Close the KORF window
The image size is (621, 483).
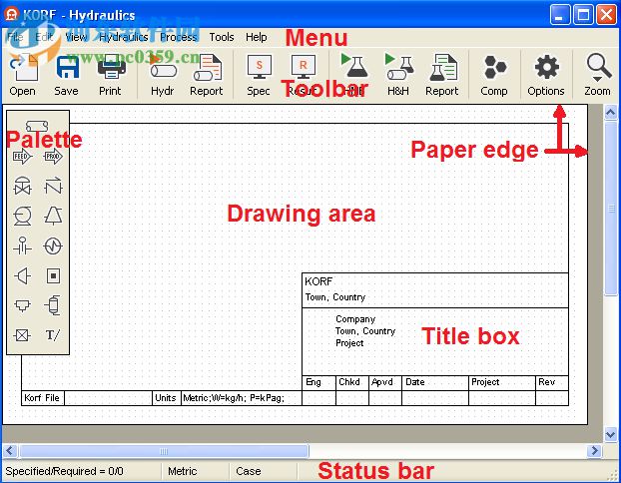[x=606, y=15]
